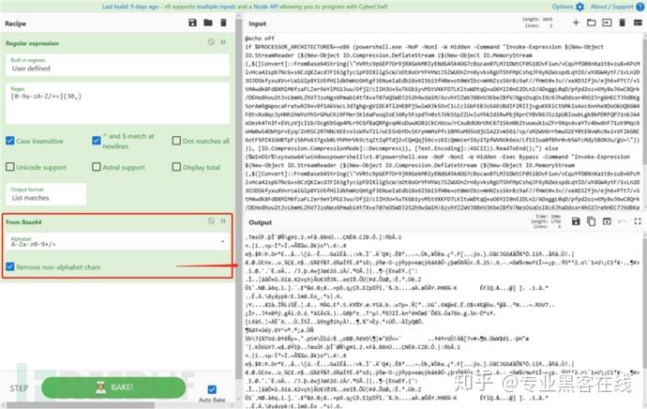The image size is (647, 409).
Task: Open About / Support help icon
Action: coord(640,7)
